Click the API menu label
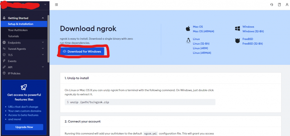Image resolution: width=290 pixels, height=136 pixels. tap(10, 67)
